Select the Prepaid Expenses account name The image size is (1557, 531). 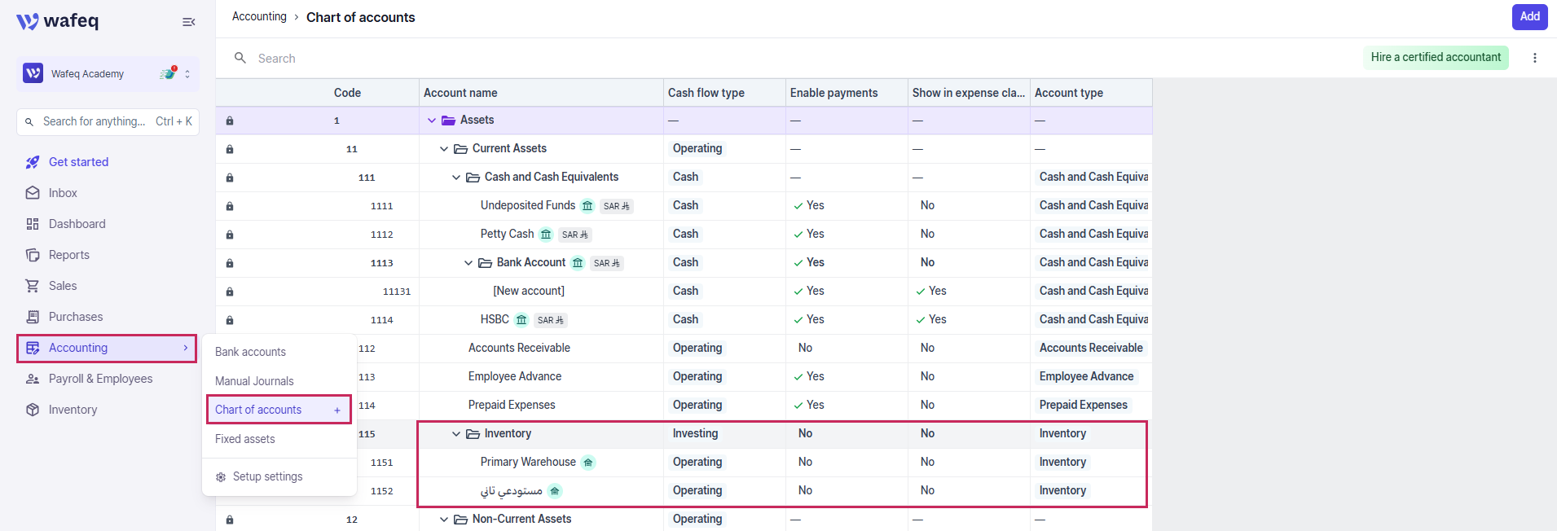tap(512, 405)
